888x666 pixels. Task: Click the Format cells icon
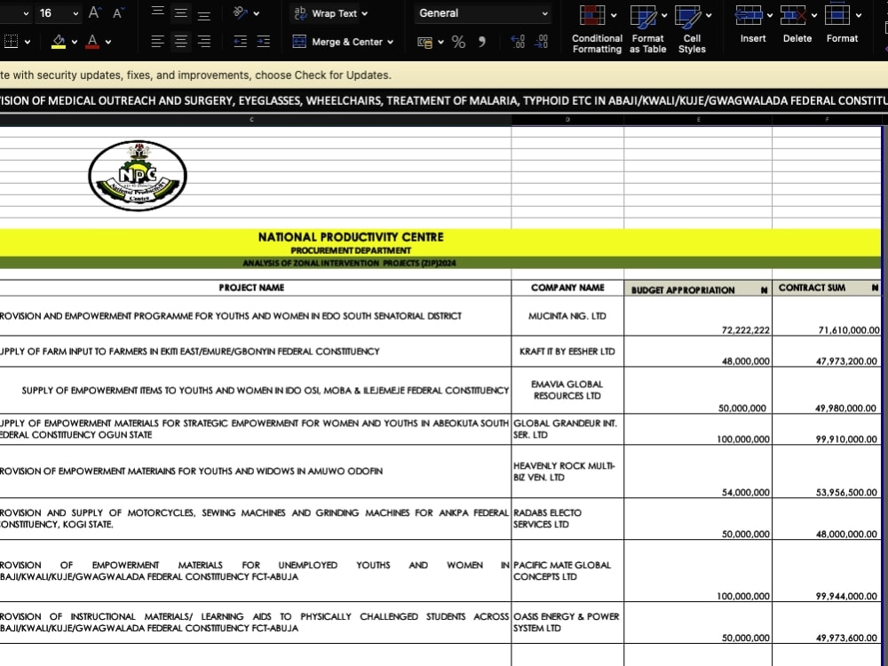pyautogui.click(x=837, y=14)
